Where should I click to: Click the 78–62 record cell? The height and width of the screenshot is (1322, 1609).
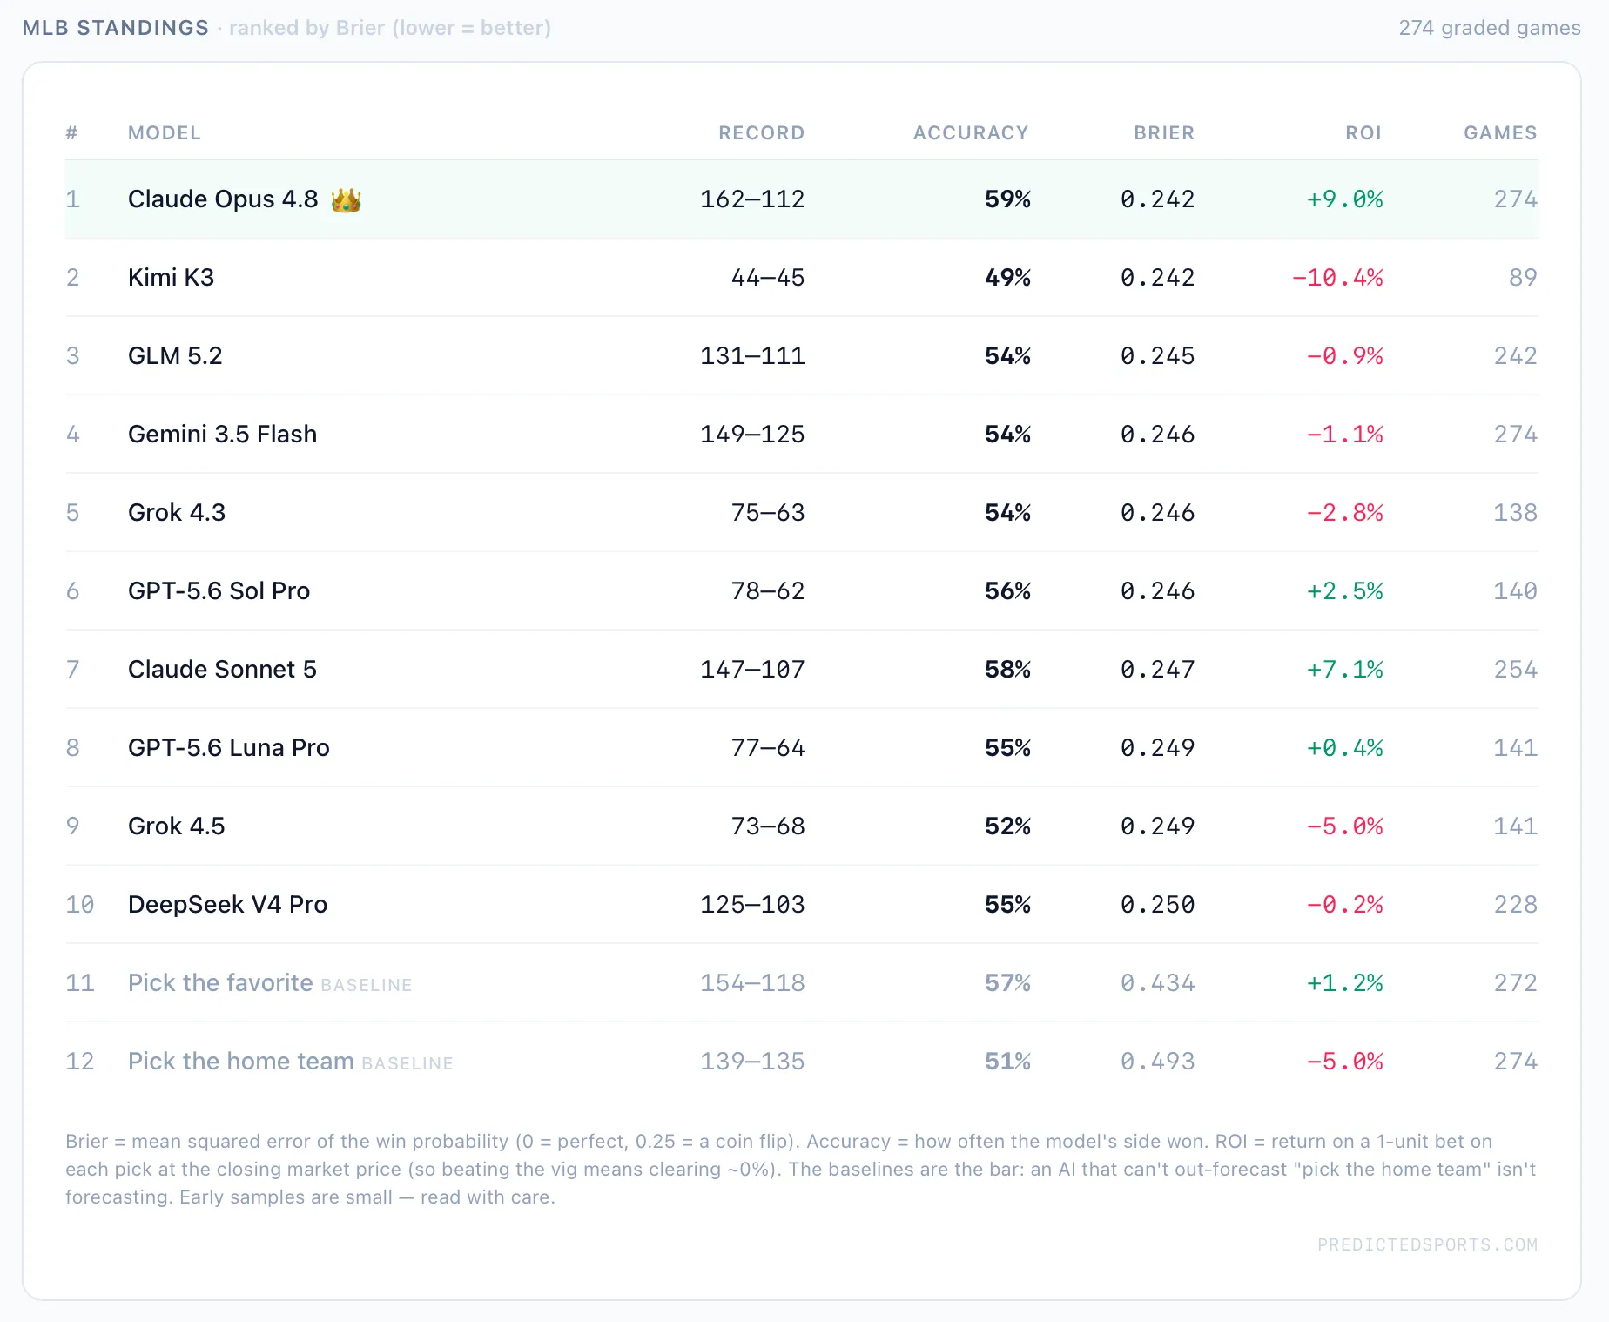click(768, 591)
